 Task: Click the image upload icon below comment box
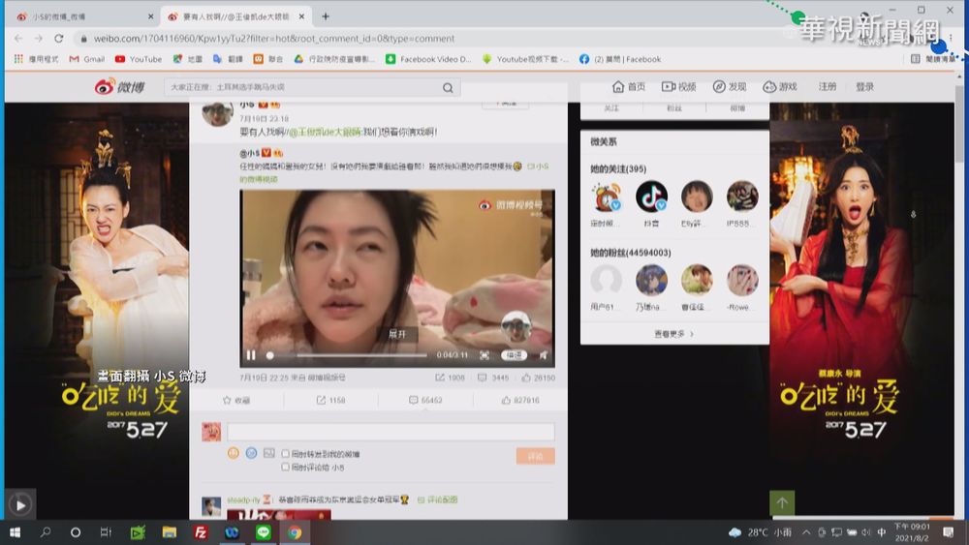[x=268, y=453]
